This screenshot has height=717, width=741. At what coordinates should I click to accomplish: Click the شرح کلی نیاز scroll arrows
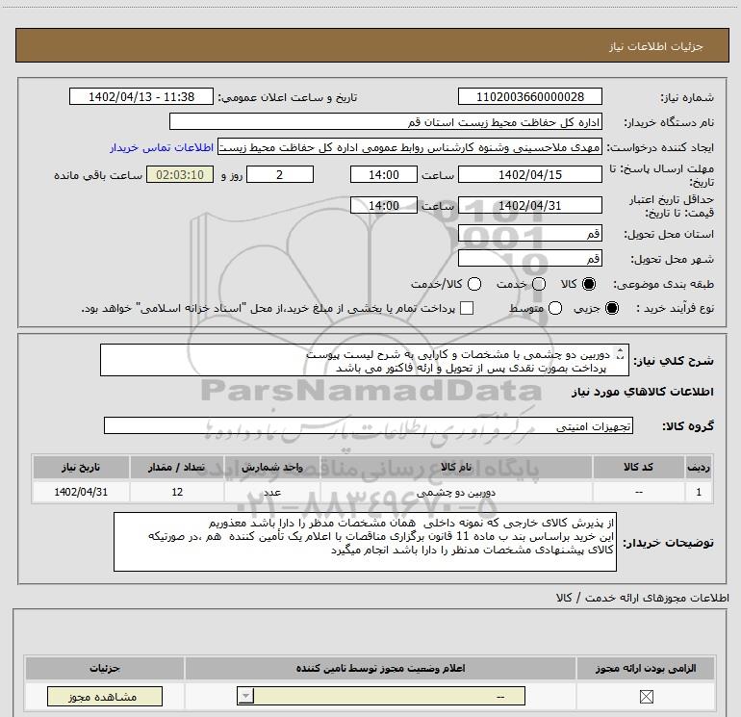point(621,353)
